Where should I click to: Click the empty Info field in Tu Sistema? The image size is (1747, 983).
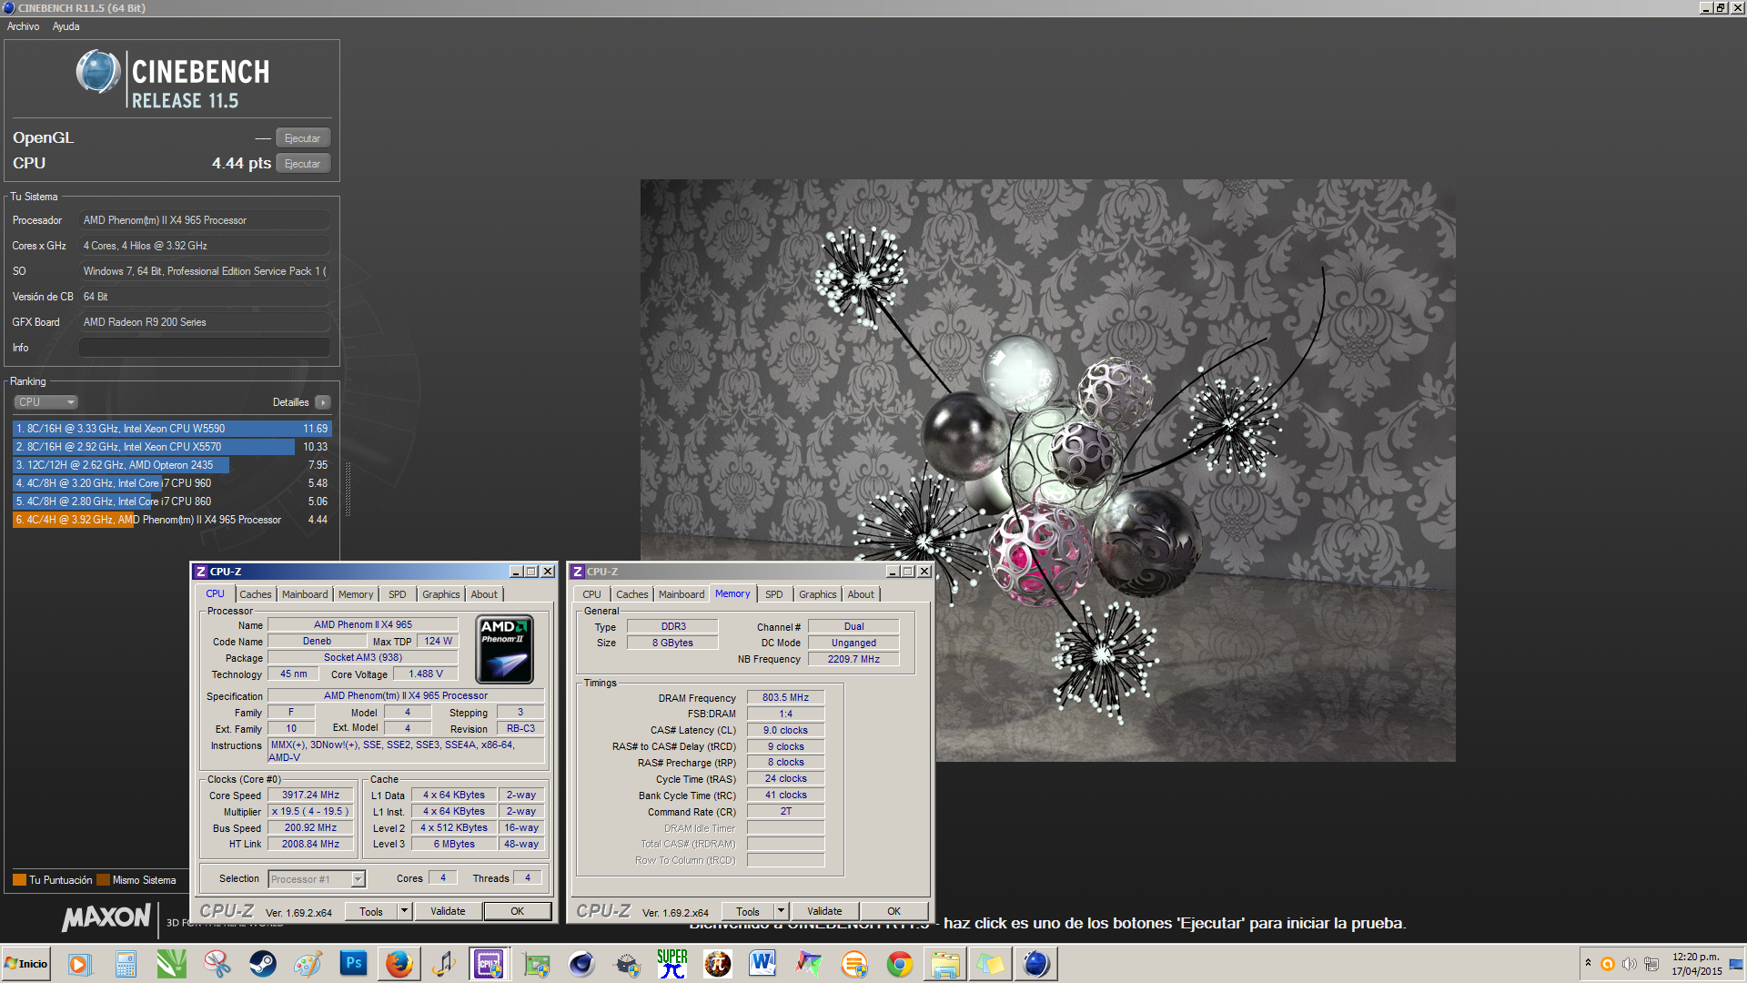tap(205, 348)
